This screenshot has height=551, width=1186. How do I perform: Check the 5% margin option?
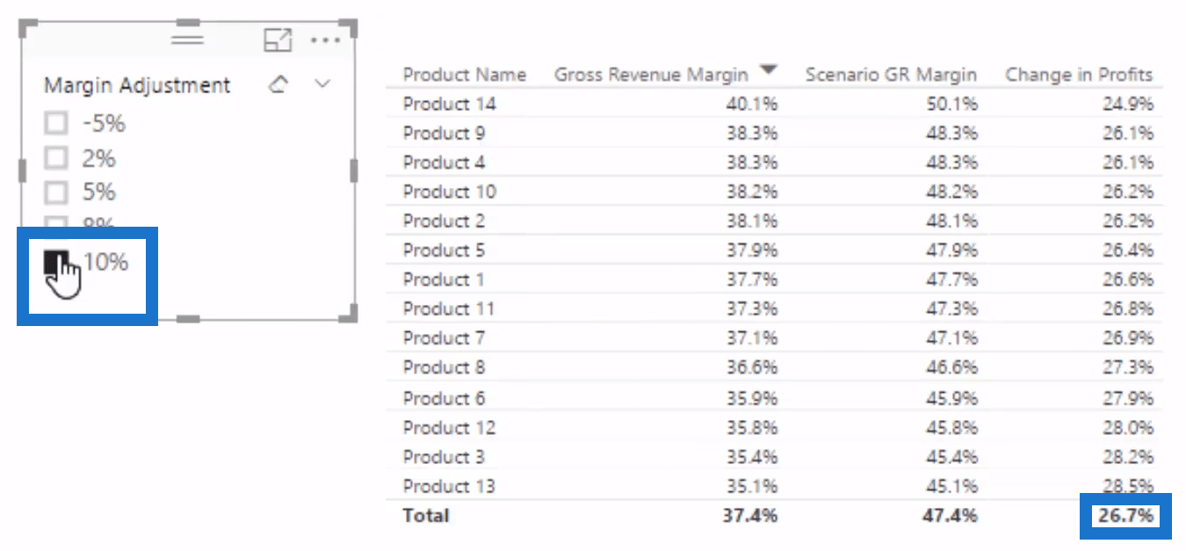coord(56,192)
